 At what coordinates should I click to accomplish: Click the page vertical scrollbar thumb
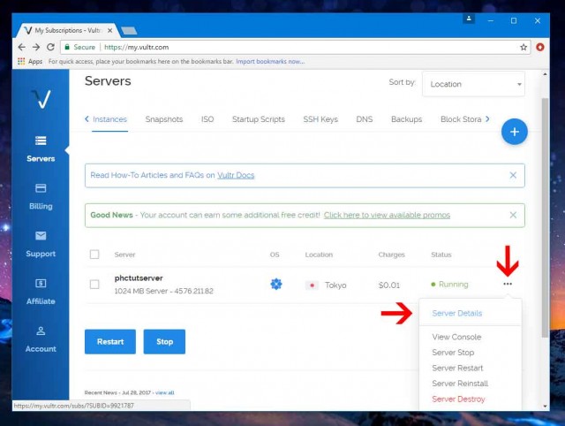pos(546,217)
